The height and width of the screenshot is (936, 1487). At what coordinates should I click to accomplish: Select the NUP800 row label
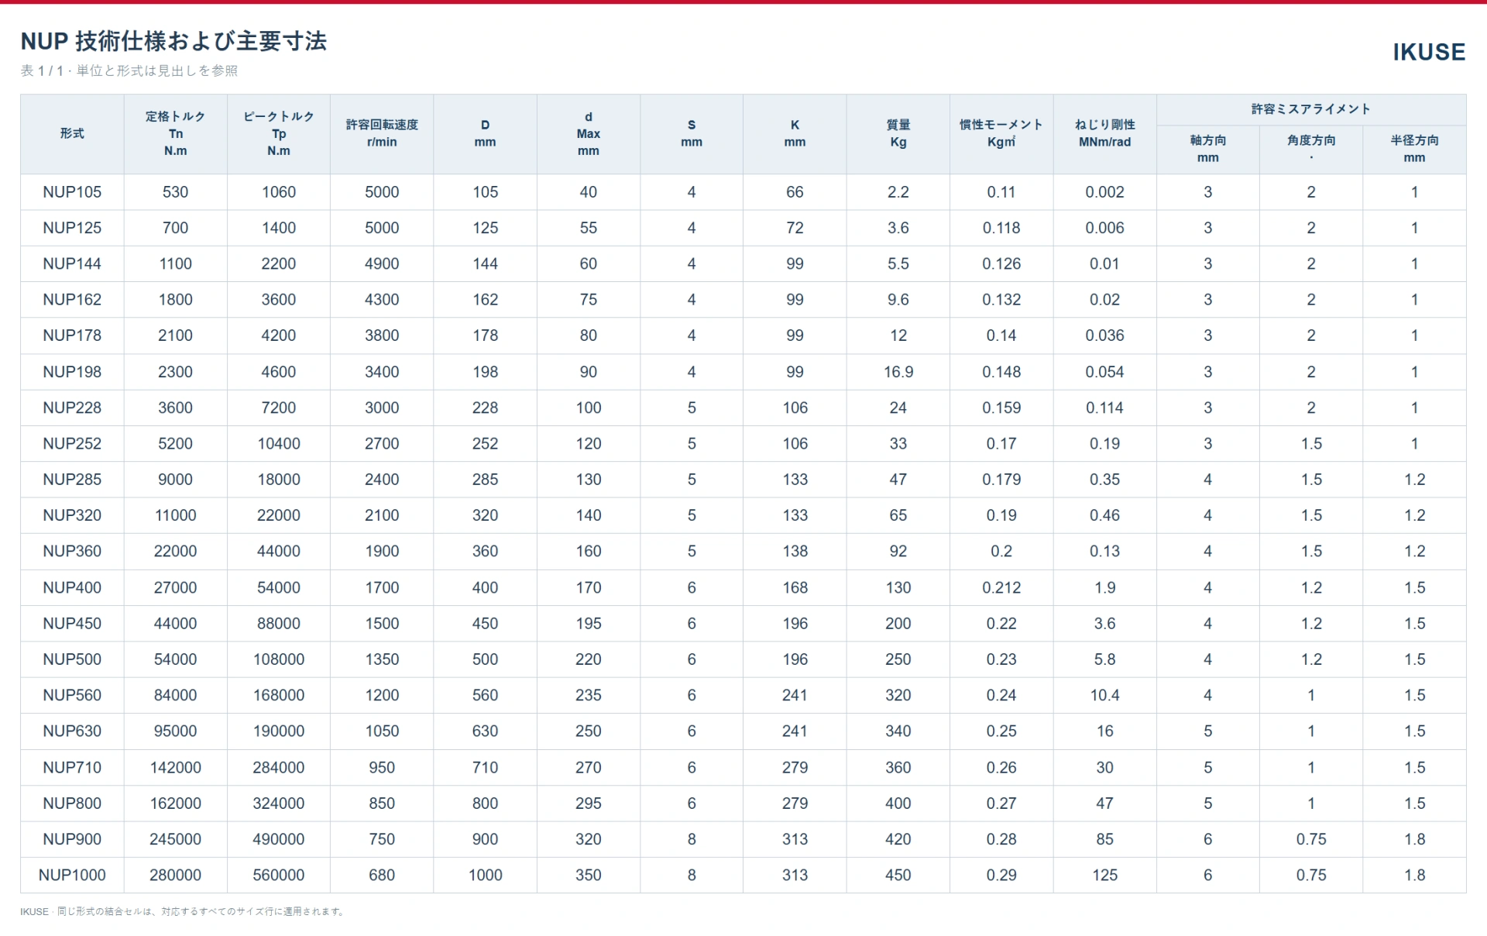72,803
